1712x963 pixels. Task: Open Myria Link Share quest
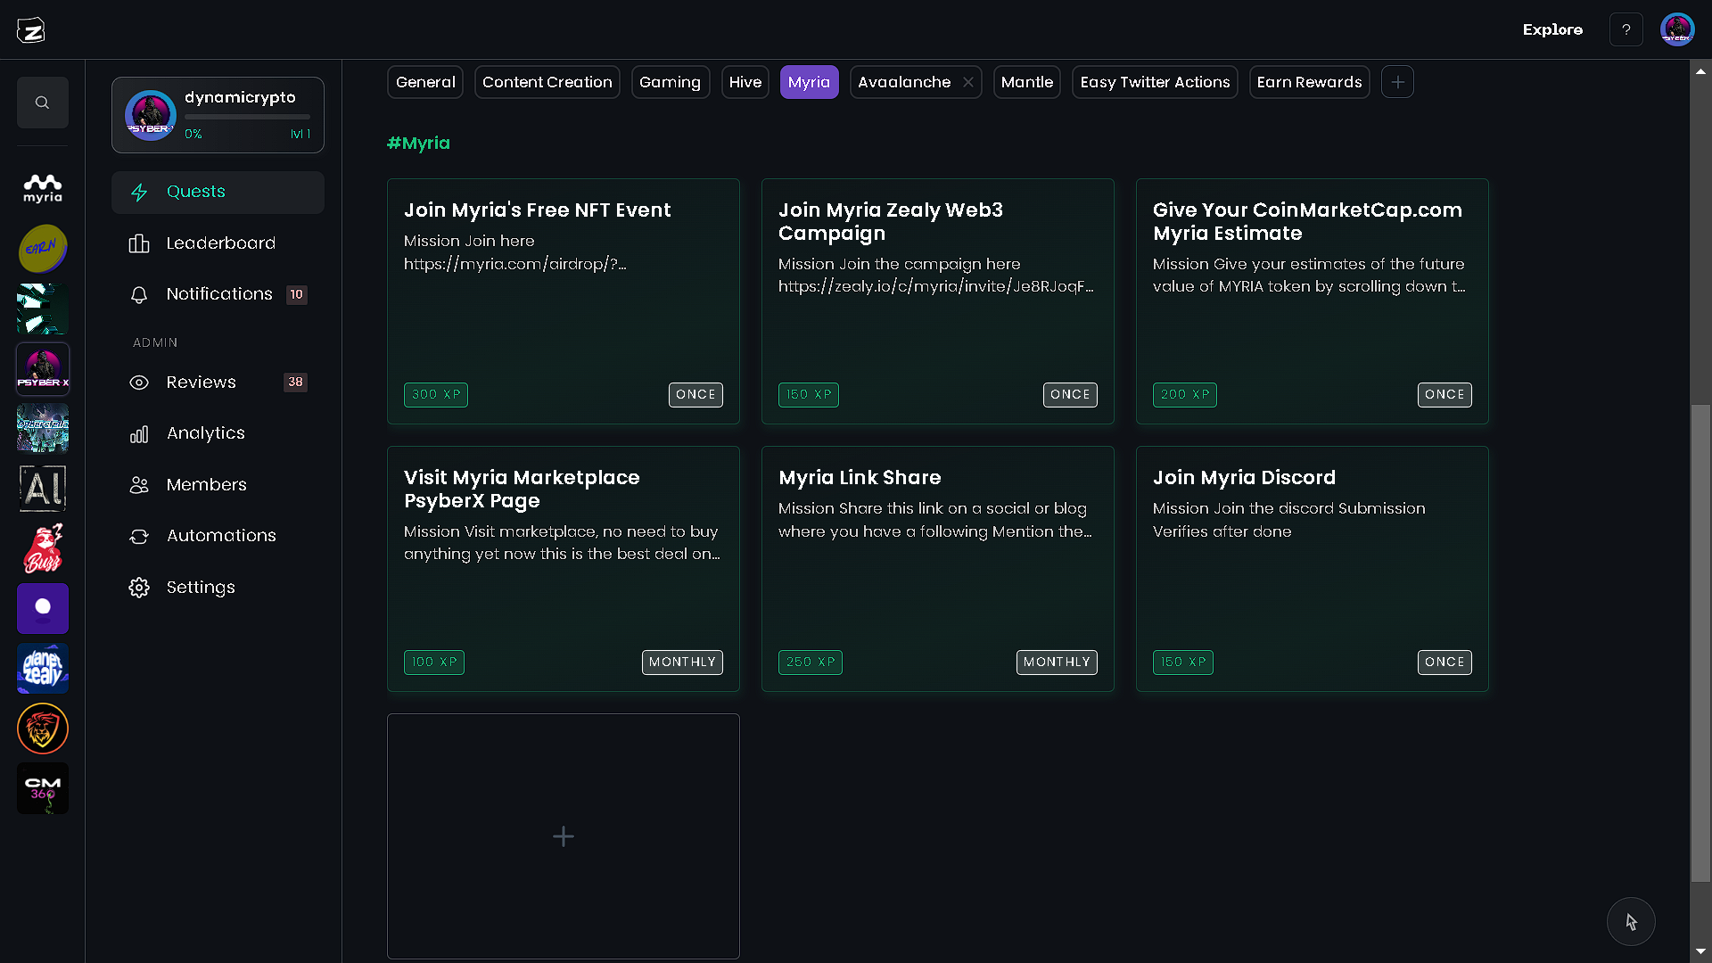coord(938,569)
